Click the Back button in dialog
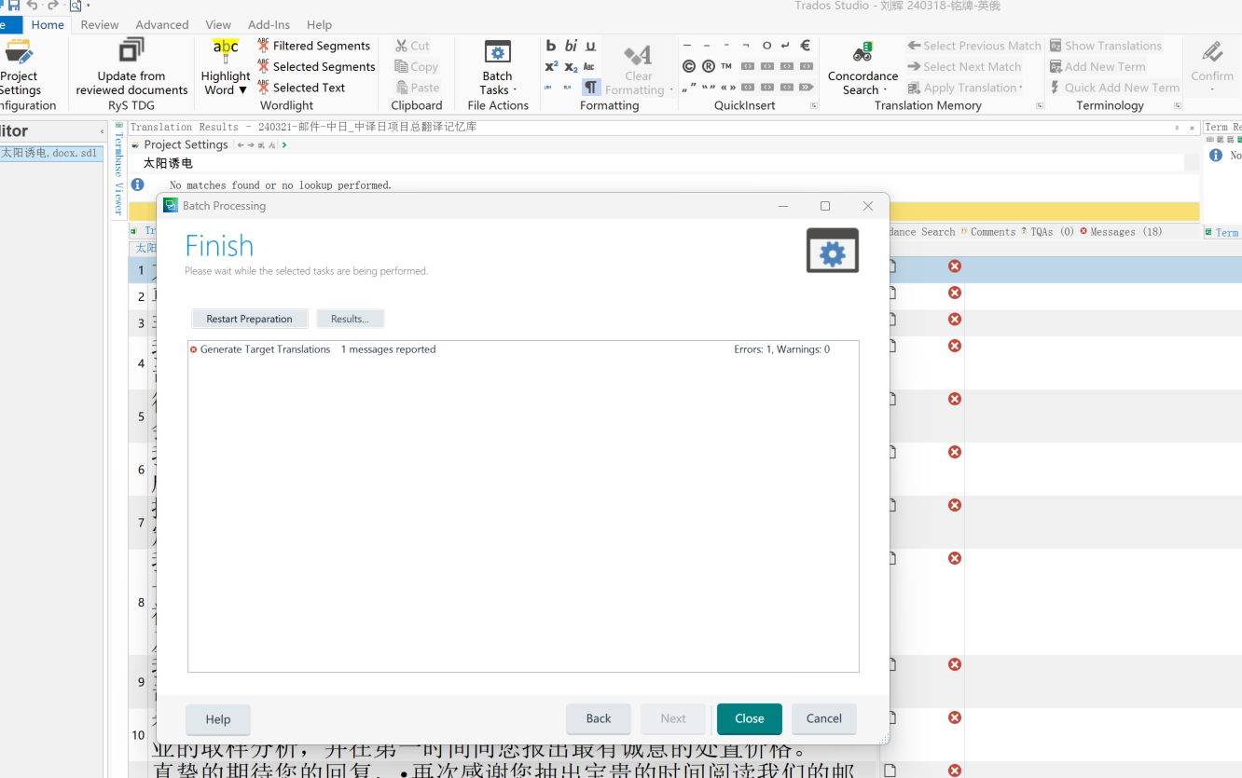The width and height of the screenshot is (1242, 778). [x=599, y=718]
